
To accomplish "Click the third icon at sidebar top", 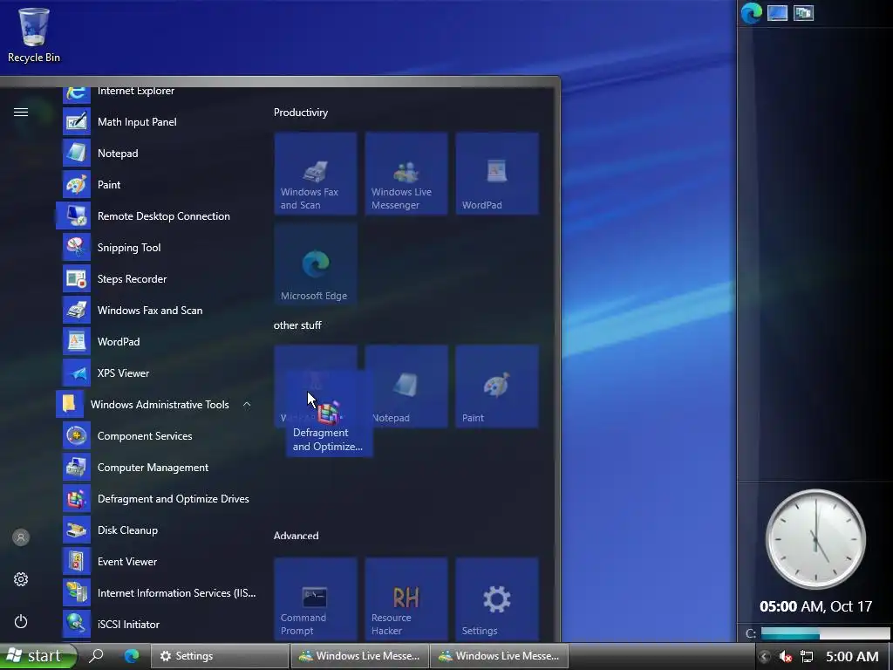I will [x=803, y=13].
